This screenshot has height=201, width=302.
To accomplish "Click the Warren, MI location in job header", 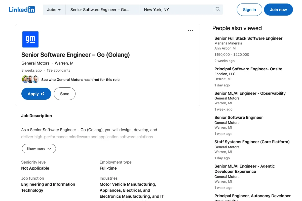I will coord(65,63).
